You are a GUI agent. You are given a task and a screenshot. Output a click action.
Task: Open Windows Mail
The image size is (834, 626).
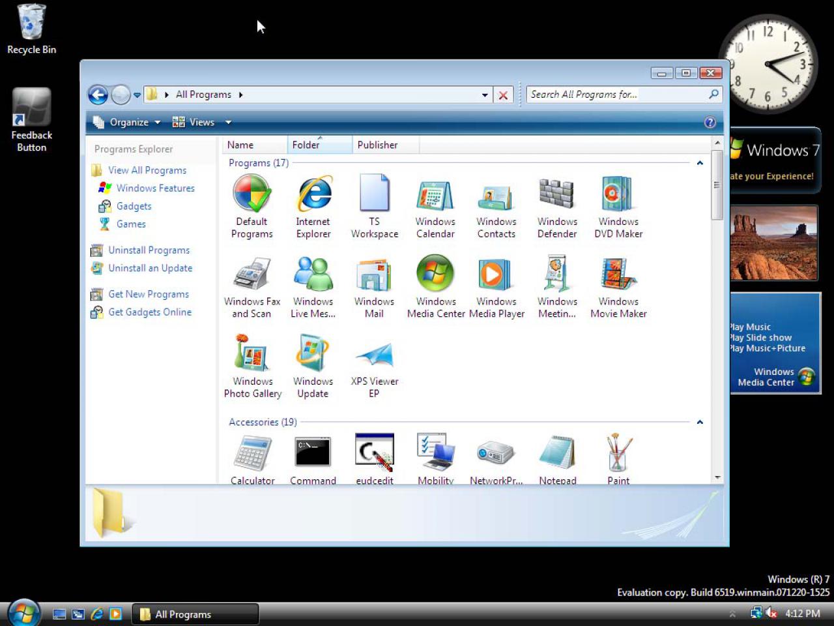pos(374,287)
